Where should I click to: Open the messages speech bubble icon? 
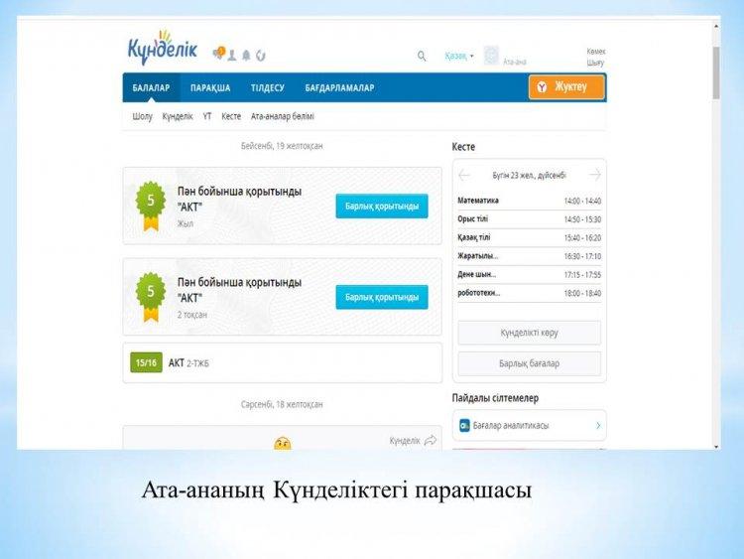point(219,53)
